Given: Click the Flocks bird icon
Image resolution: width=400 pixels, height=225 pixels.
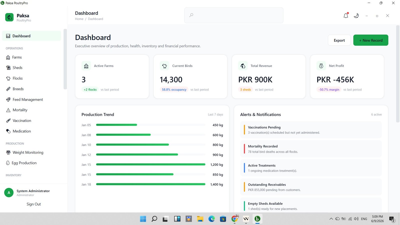Looking at the screenshot, I should [x=8, y=78].
